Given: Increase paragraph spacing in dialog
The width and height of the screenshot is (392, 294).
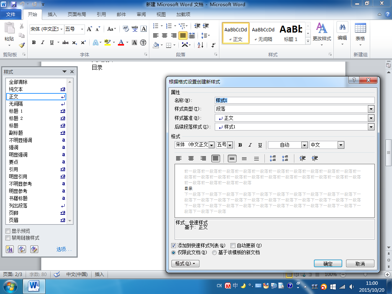Looking at the screenshot, I should tap(273, 158).
